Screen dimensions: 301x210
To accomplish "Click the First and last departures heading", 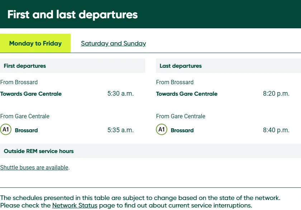I will [72, 15].
